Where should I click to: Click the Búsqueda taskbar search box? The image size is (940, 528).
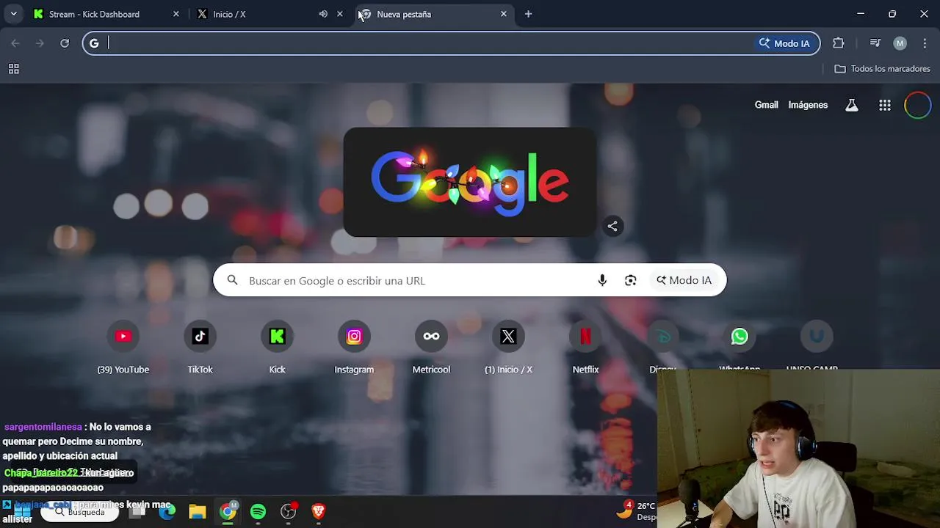79,512
